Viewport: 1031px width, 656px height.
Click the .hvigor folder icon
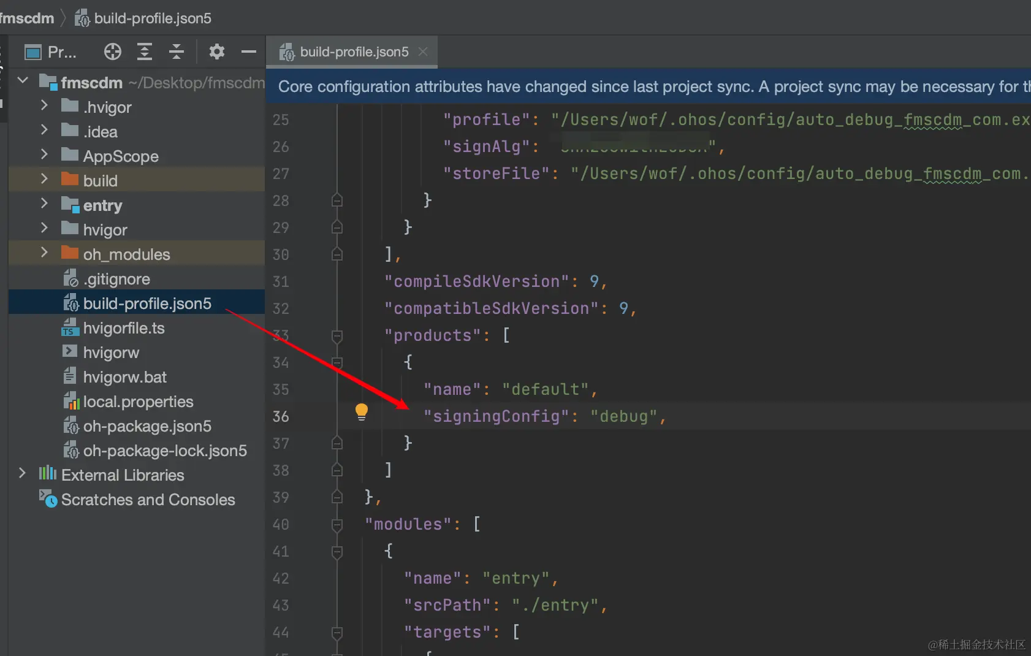pyautogui.click(x=70, y=106)
